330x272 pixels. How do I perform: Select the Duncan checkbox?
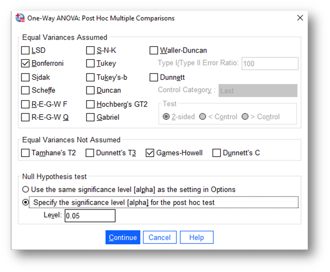pyautogui.click(x=90, y=90)
